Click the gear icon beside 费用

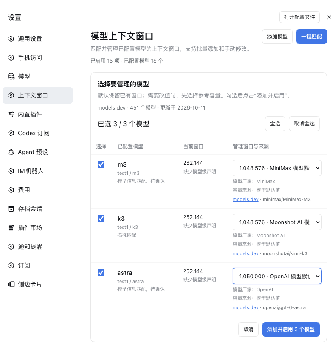11,190
